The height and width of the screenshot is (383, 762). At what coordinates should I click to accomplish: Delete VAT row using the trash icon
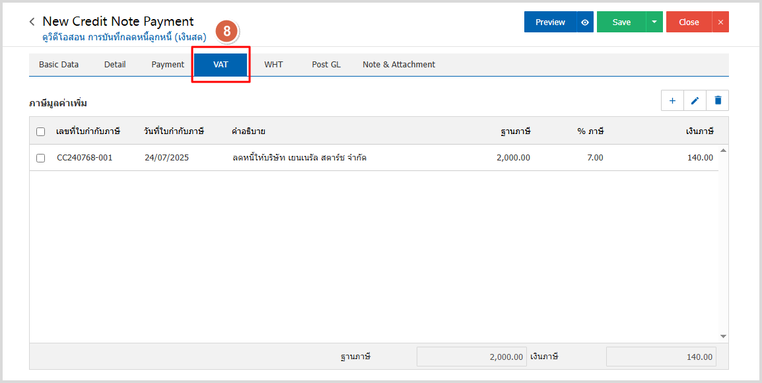718,100
